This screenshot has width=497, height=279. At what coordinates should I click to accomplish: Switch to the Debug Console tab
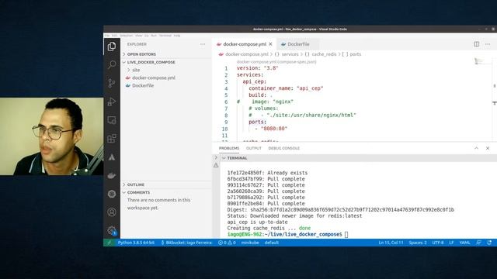[x=284, y=148]
